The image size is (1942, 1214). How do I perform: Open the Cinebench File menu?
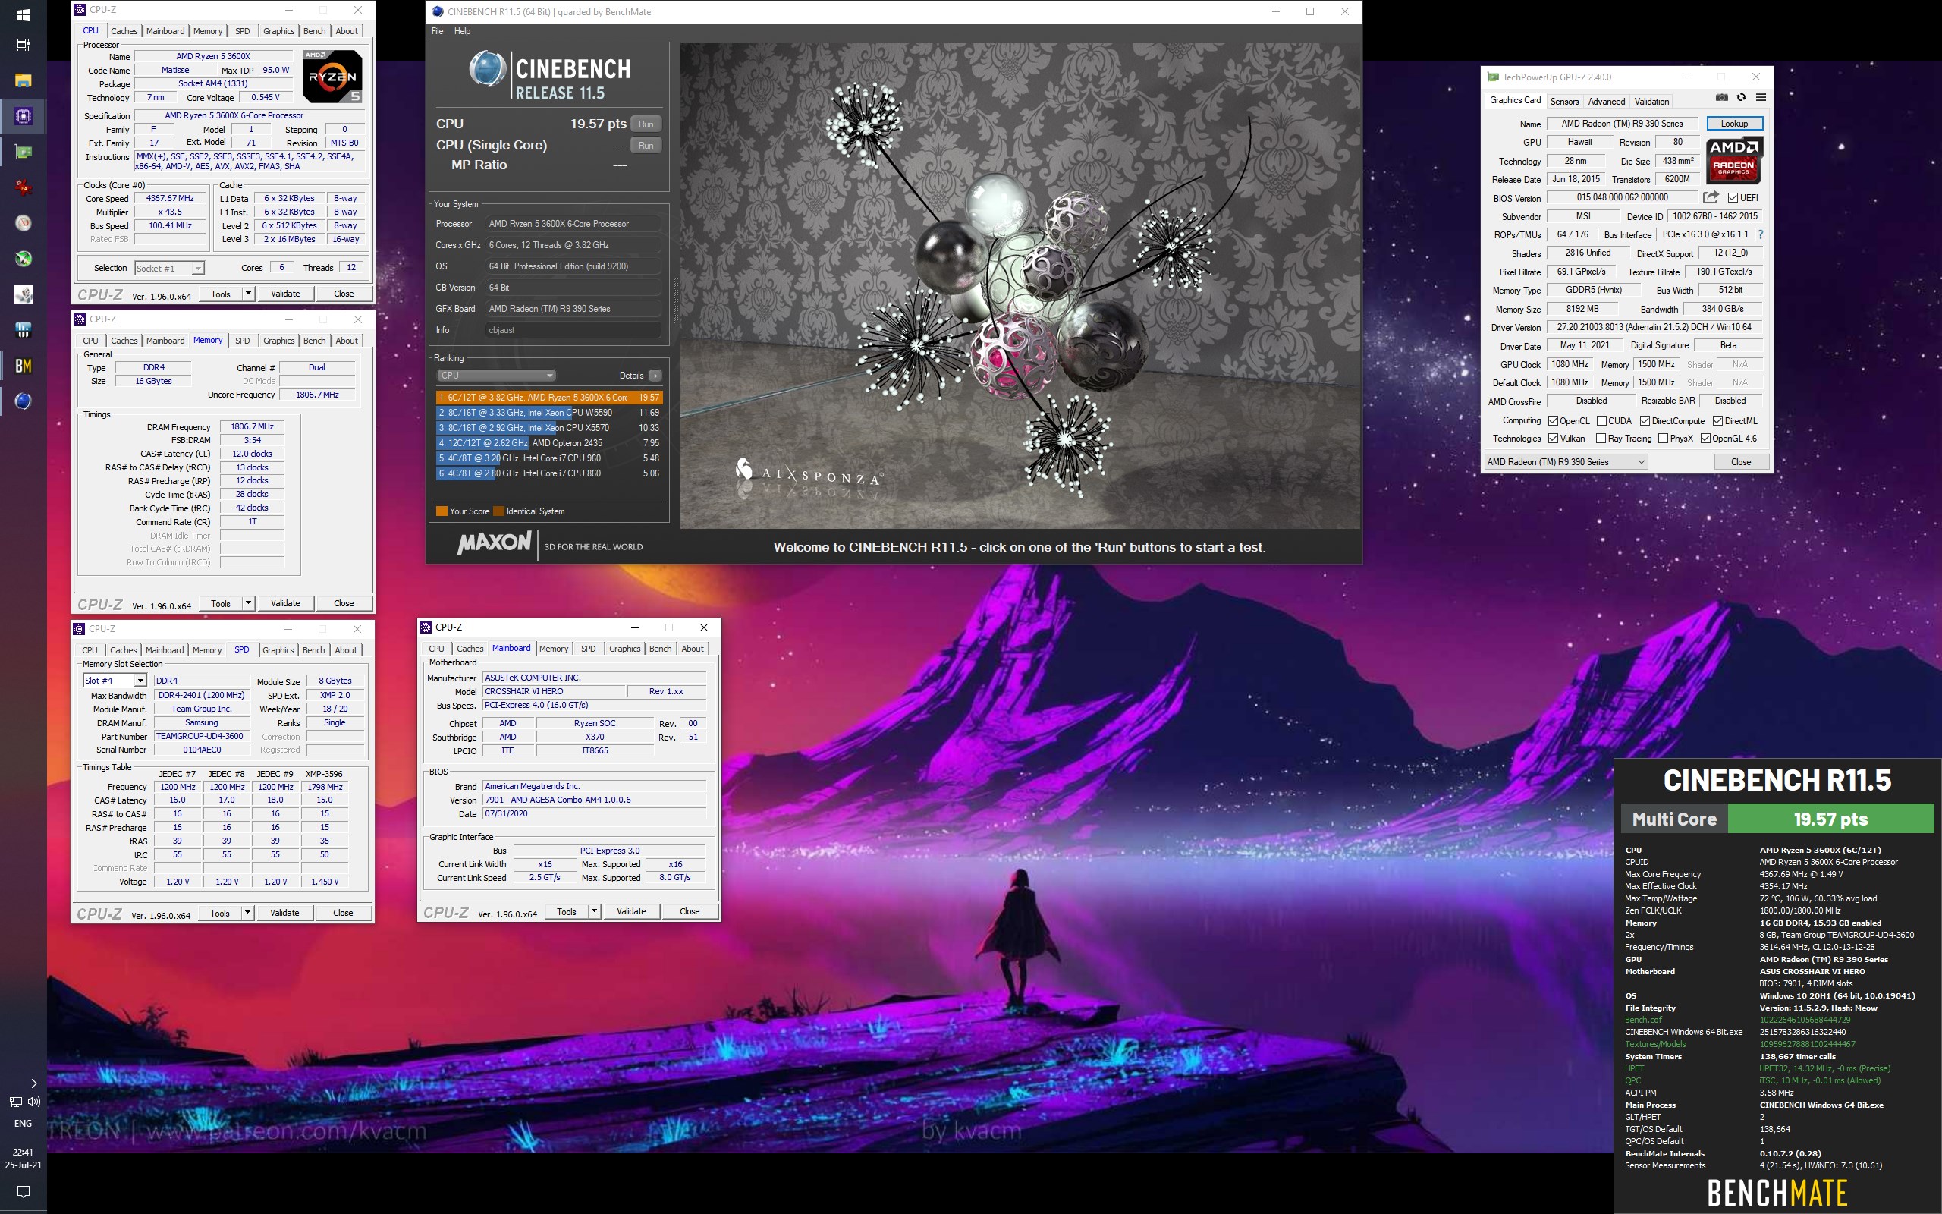[x=438, y=31]
